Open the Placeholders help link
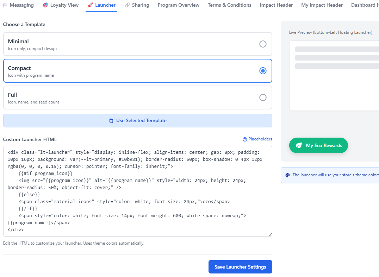379x277 pixels. (x=260, y=139)
